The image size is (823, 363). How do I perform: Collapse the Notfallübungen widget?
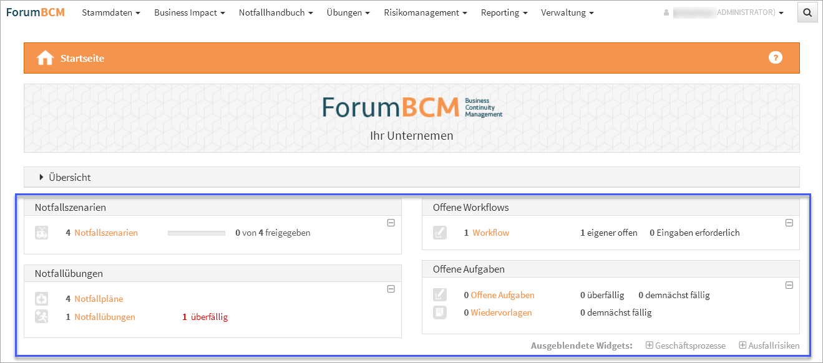point(391,289)
